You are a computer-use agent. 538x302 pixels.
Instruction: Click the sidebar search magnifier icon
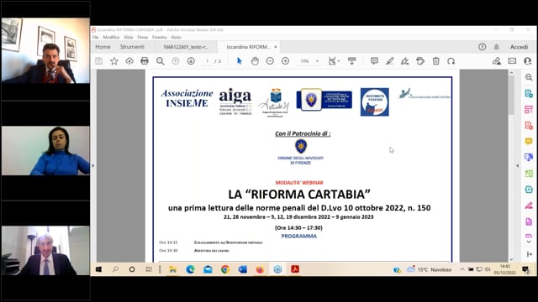click(529, 77)
